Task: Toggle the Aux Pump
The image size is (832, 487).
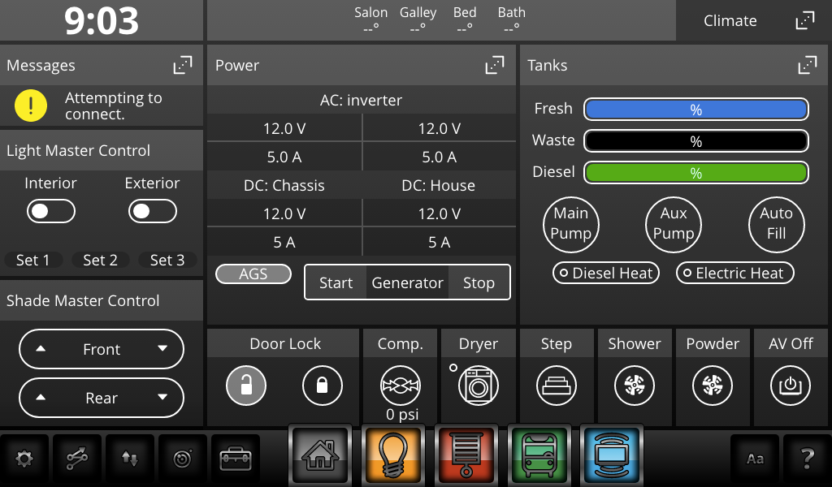Action: click(x=674, y=224)
